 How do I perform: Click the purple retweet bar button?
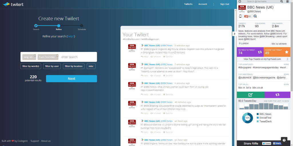click(x=278, y=95)
